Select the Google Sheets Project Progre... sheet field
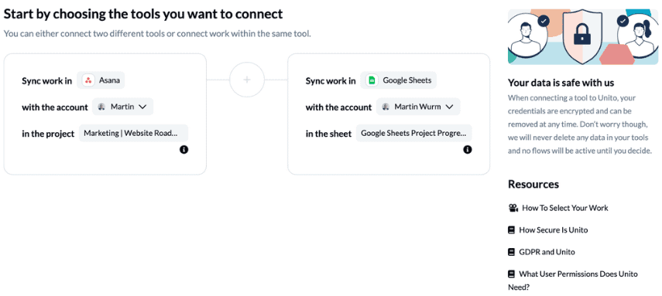662x296 pixels. pyautogui.click(x=414, y=133)
